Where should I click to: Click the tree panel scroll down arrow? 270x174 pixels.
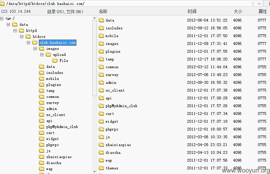click(94, 172)
